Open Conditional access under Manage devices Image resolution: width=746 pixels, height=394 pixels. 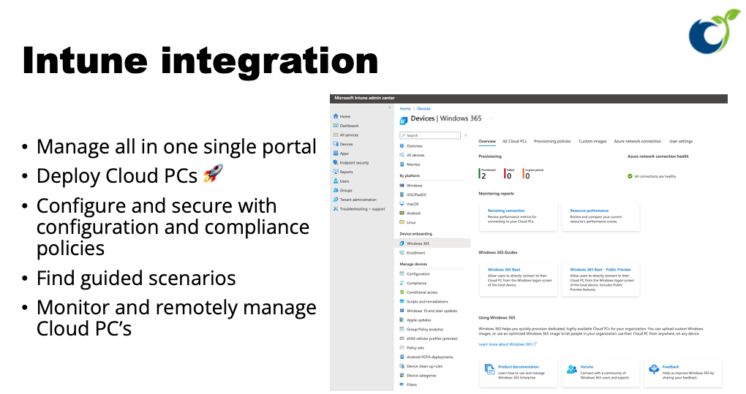coord(418,293)
